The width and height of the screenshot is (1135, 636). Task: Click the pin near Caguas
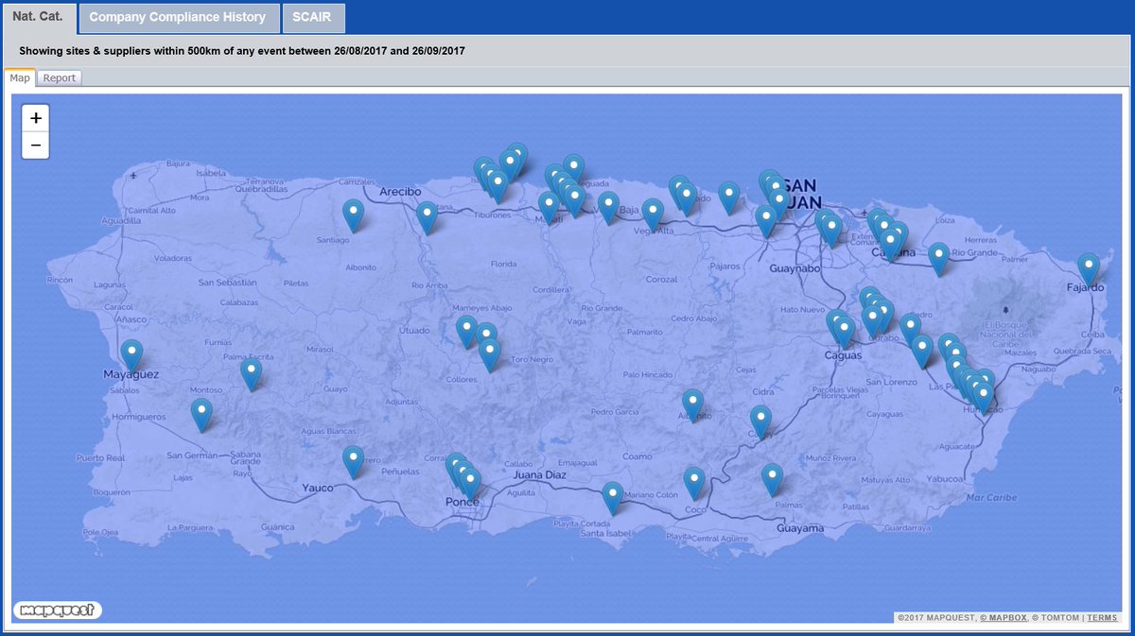coord(843,325)
